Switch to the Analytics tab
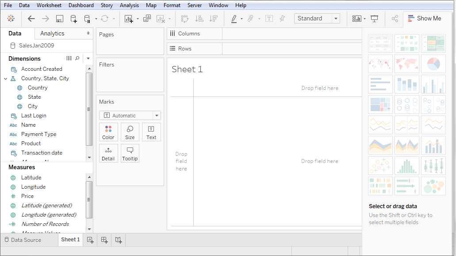 tap(52, 33)
